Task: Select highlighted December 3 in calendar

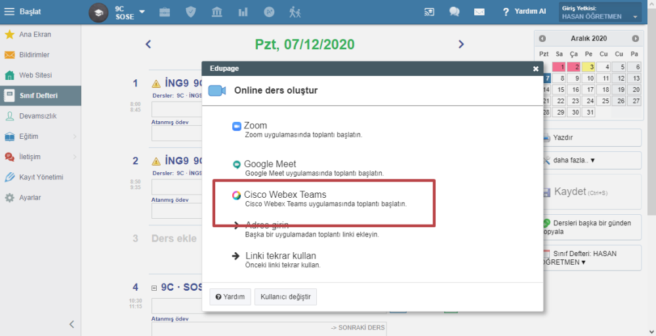Action: click(588, 67)
